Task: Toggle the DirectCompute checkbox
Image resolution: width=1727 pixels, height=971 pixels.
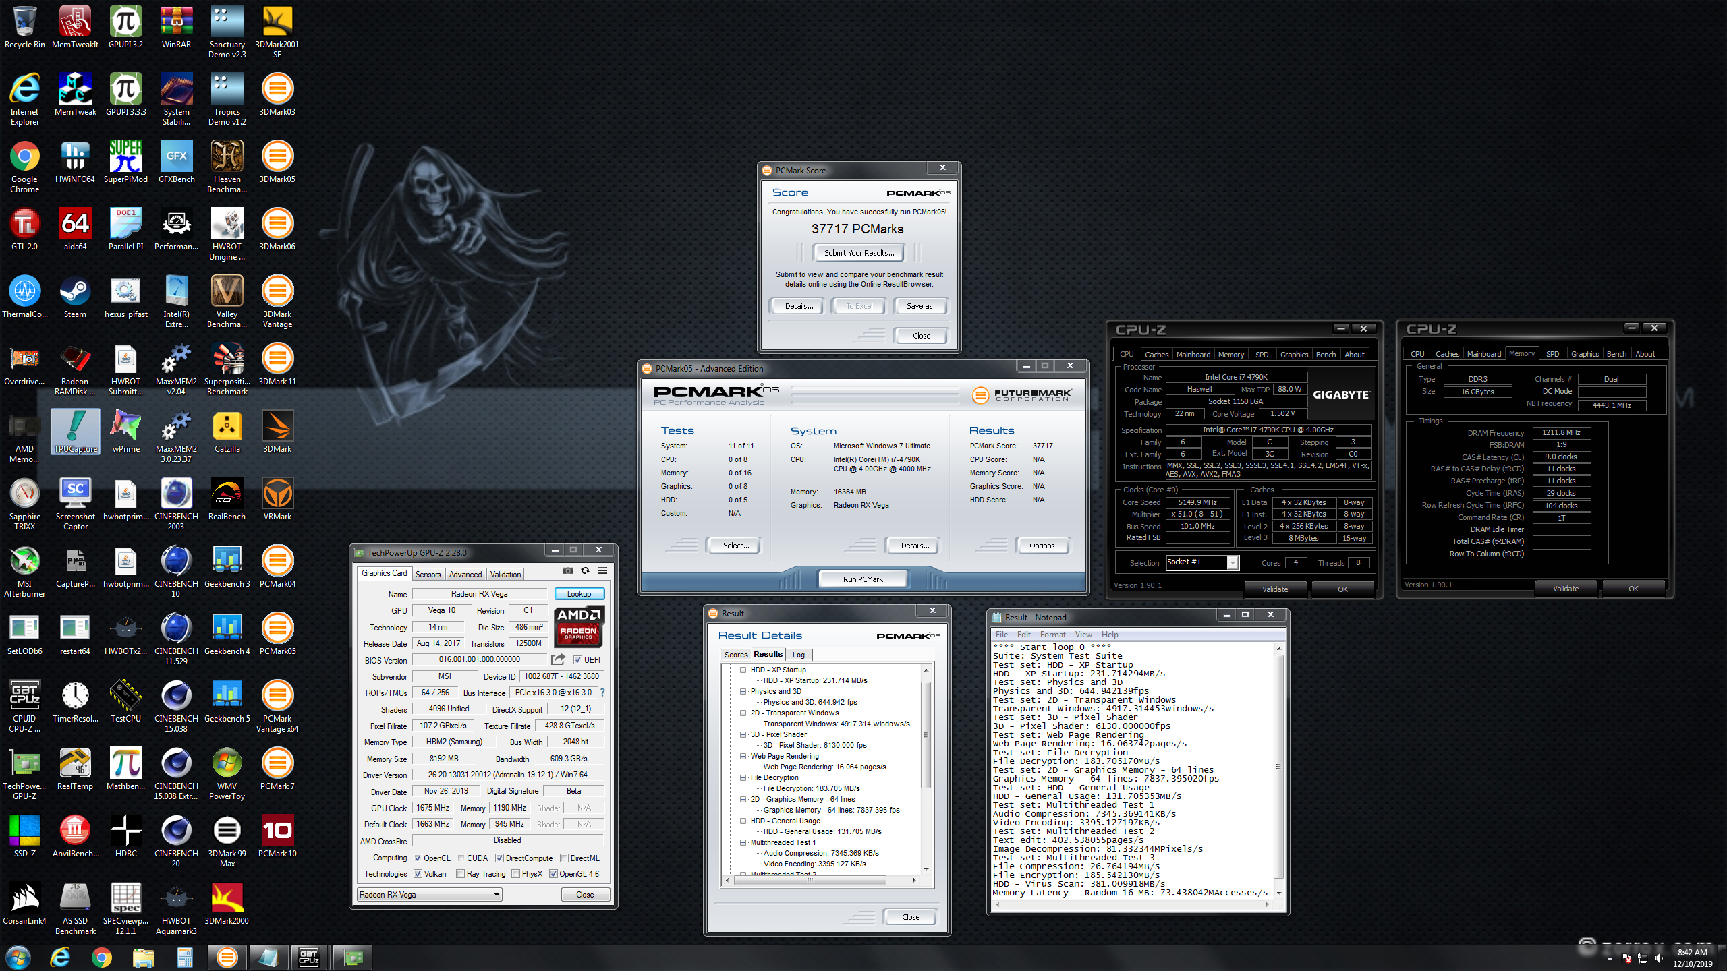Action: coord(499,858)
